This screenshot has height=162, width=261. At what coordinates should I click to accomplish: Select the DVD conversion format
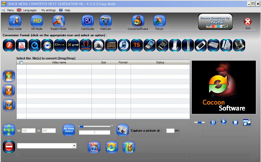click(98, 45)
